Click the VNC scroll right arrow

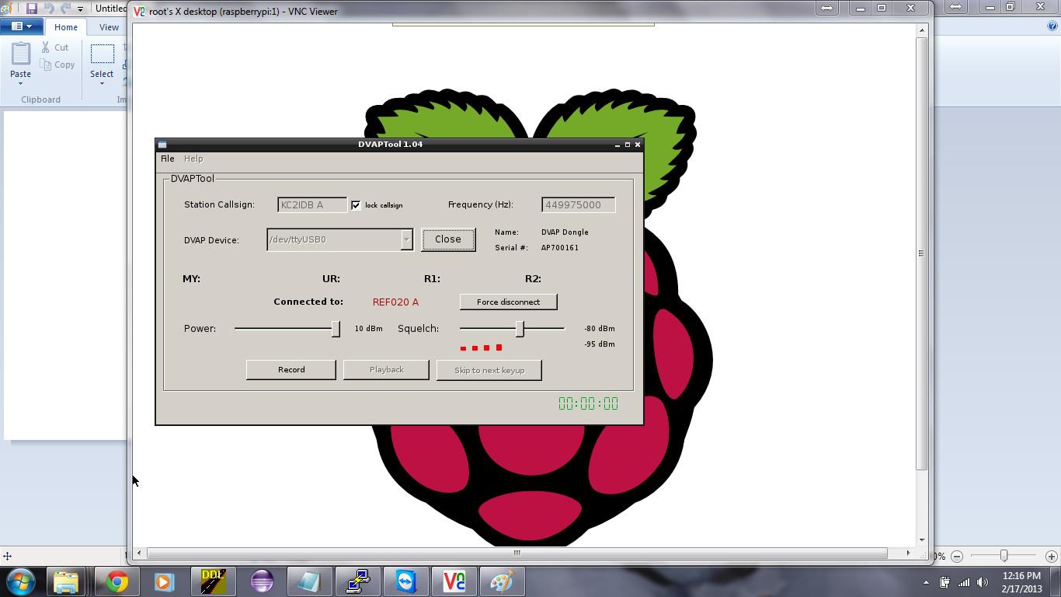(908, 553)
